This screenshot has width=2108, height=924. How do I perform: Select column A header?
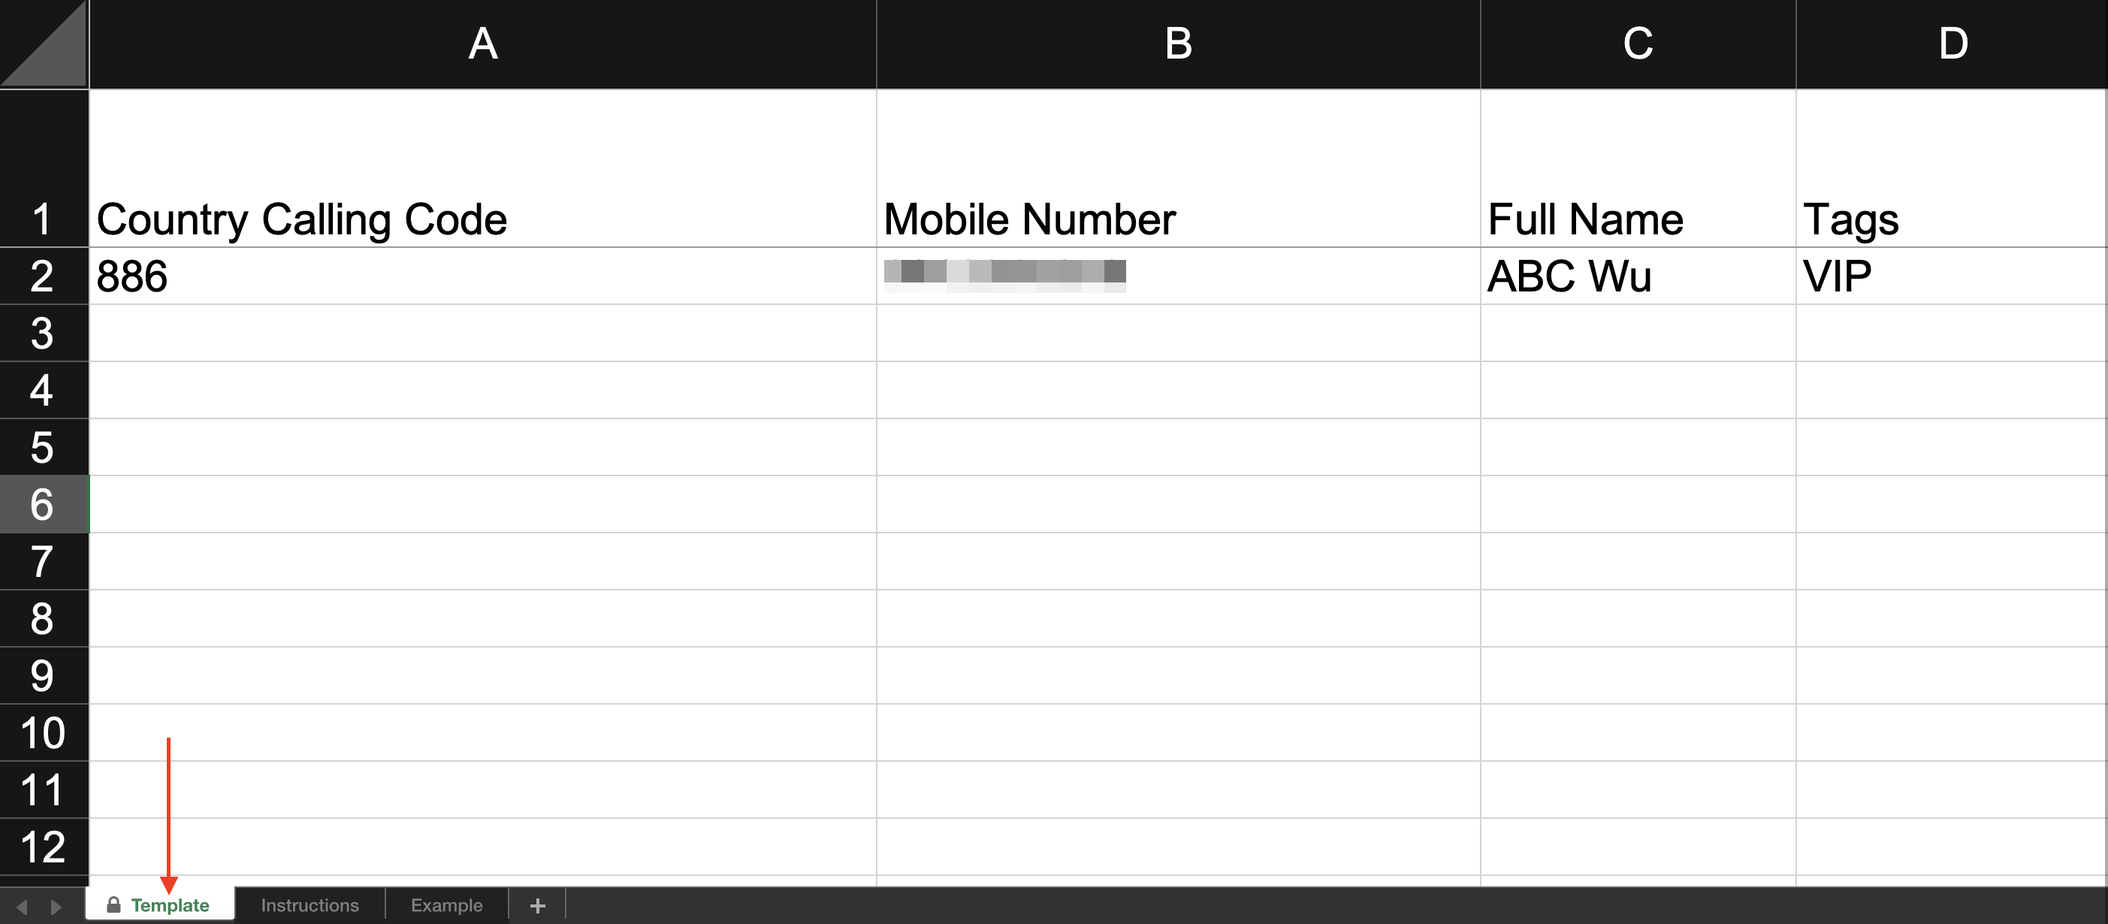[x=483, y=44]
